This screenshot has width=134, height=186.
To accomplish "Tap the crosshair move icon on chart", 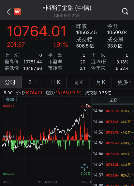I will 85,167.
